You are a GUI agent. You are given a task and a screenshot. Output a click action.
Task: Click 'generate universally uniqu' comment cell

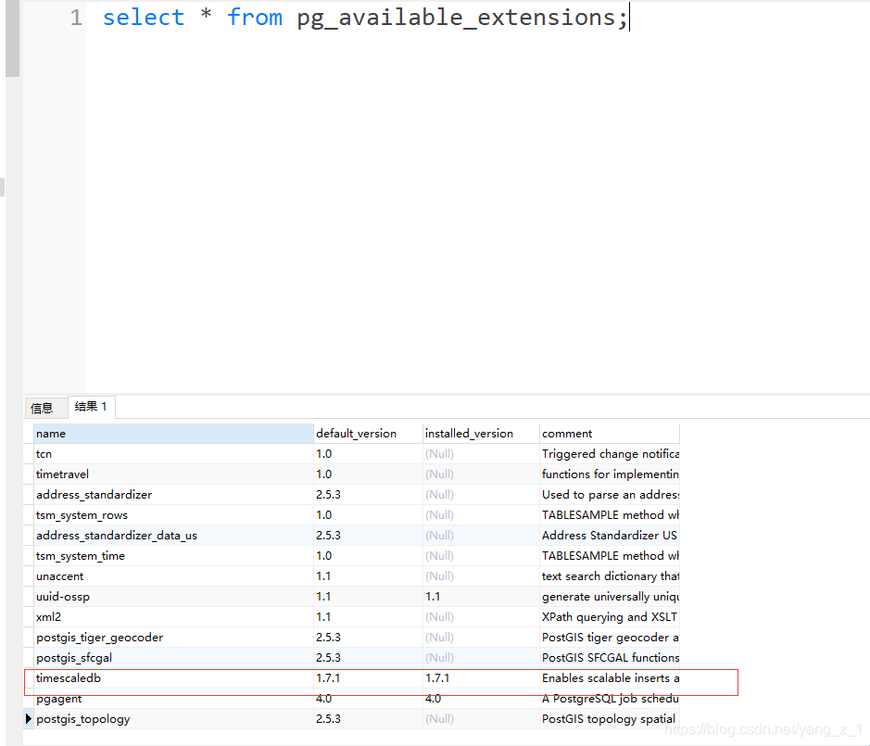tap(610, 597)
